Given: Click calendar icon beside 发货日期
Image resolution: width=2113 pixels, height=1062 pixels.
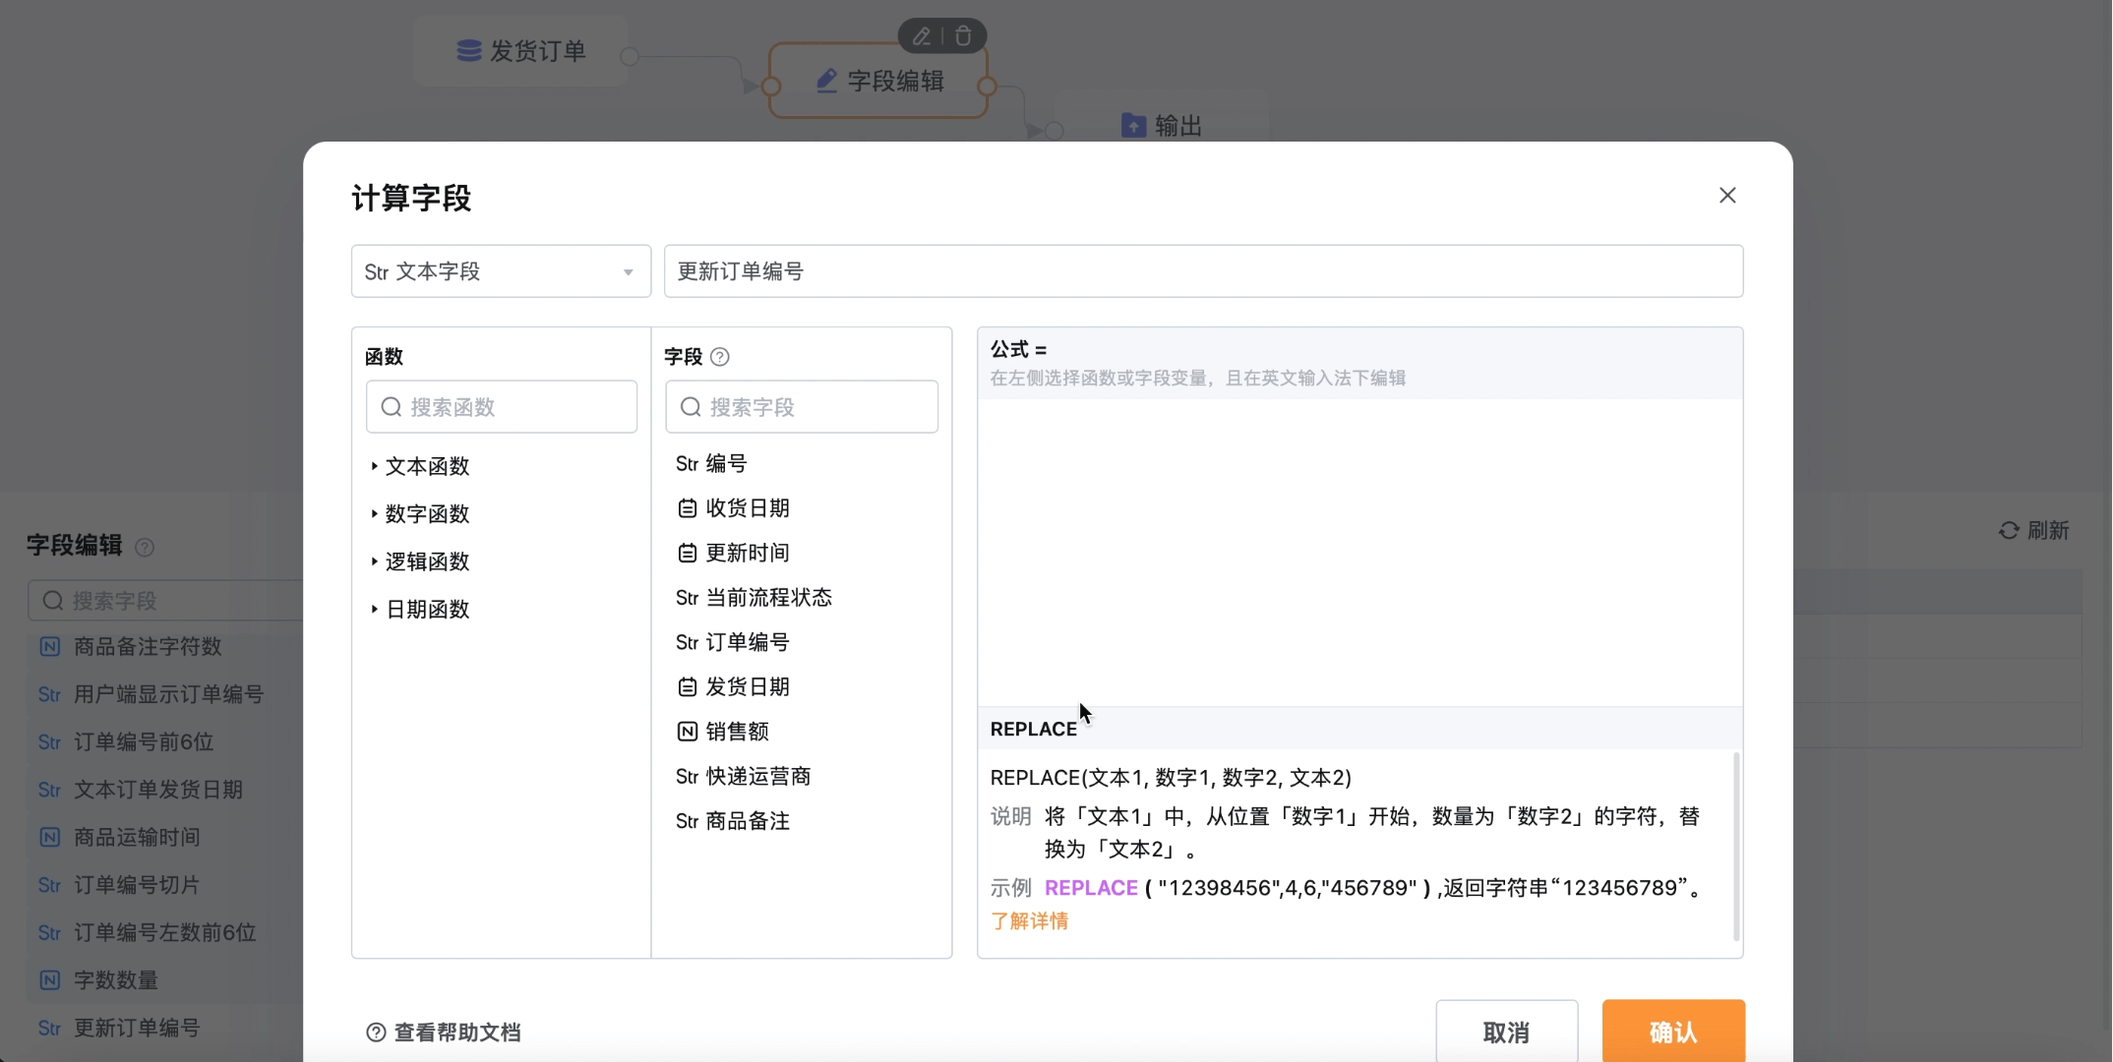Looking at the screenshot, I should (x=688, y=687).
